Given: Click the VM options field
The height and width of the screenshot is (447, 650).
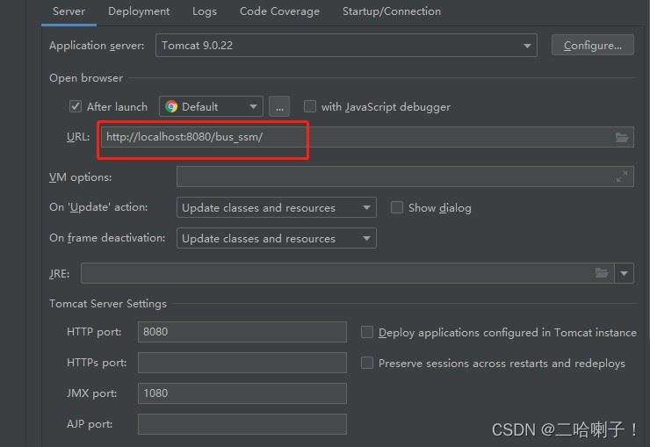Looking at the screenshot, I should [405, 177].
